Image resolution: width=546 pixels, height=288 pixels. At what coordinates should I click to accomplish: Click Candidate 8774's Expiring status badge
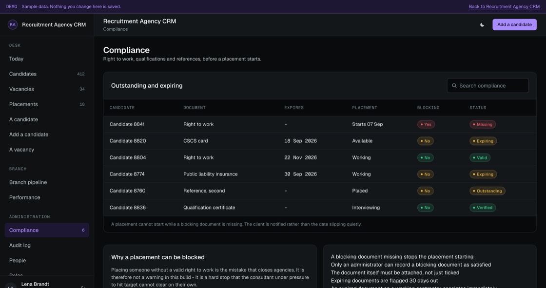tap(483, 174)
